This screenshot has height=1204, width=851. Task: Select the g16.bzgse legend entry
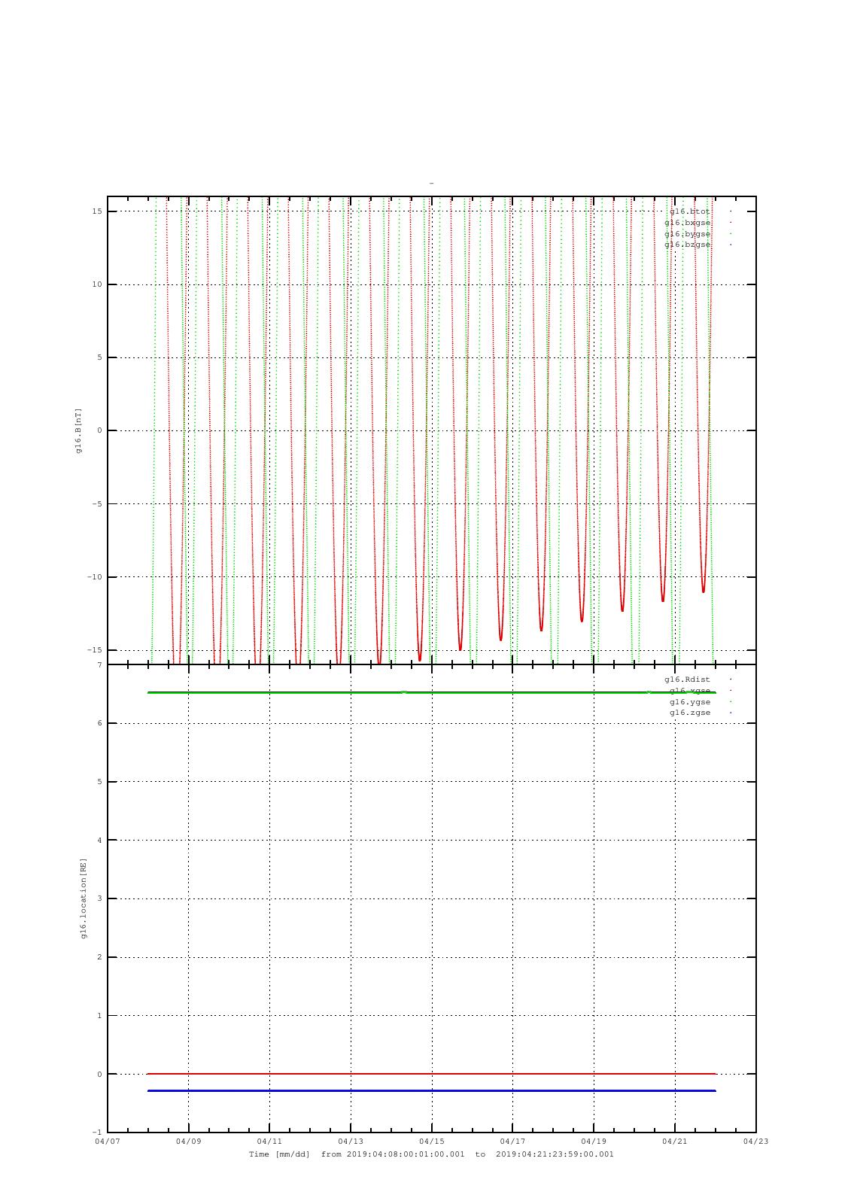coord(688,245)
